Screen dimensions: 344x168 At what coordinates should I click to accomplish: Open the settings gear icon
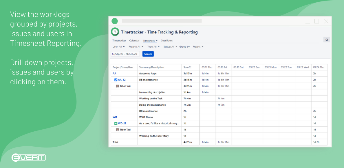click(x=327, y=40)
